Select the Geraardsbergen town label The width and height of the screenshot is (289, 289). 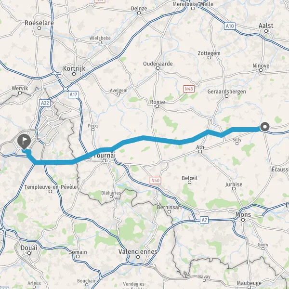click(226, 92)
